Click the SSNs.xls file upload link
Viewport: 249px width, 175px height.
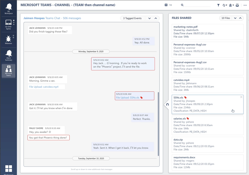coord(128,98)
